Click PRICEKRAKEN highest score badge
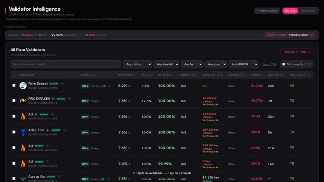The height and width of the screenshot is (182, 324). (x=290, y=35)
